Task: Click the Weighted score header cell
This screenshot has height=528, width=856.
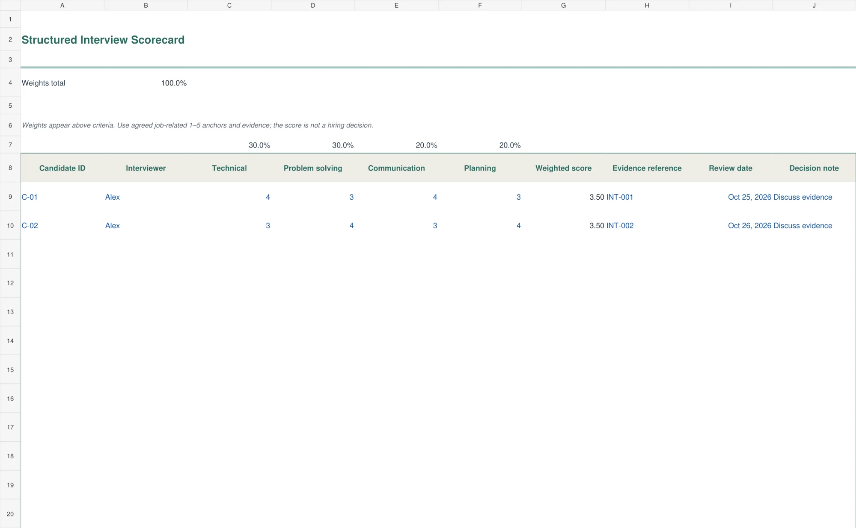Action: [x=564, y=168]
